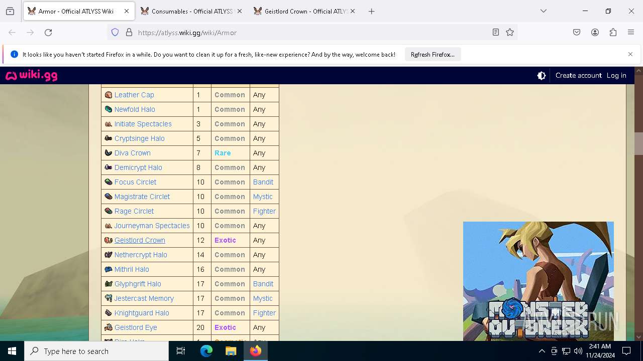The height and width of the screenshot is (361, 643).
Task: Click the Geistlord Crown item icon
Action: [109, 240]
